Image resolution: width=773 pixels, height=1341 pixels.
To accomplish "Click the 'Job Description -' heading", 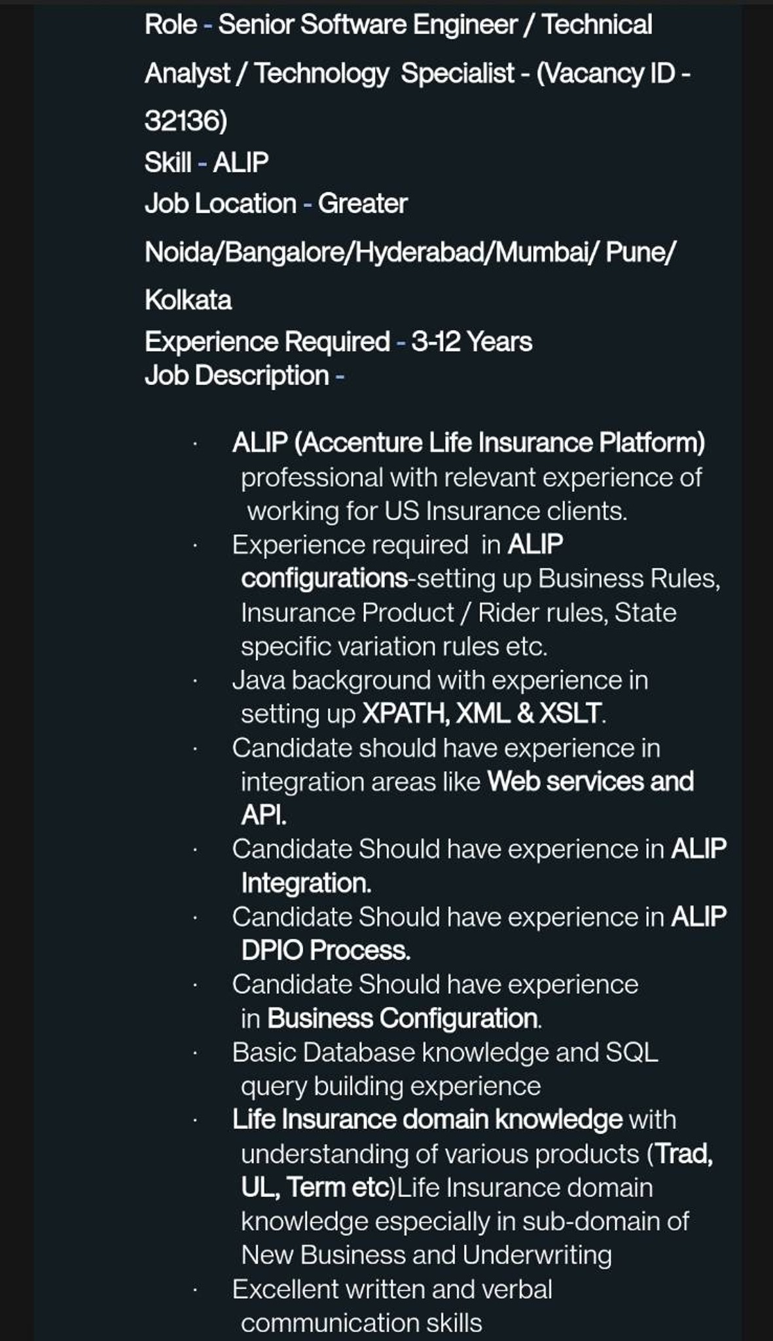I will tap(244, 376).
